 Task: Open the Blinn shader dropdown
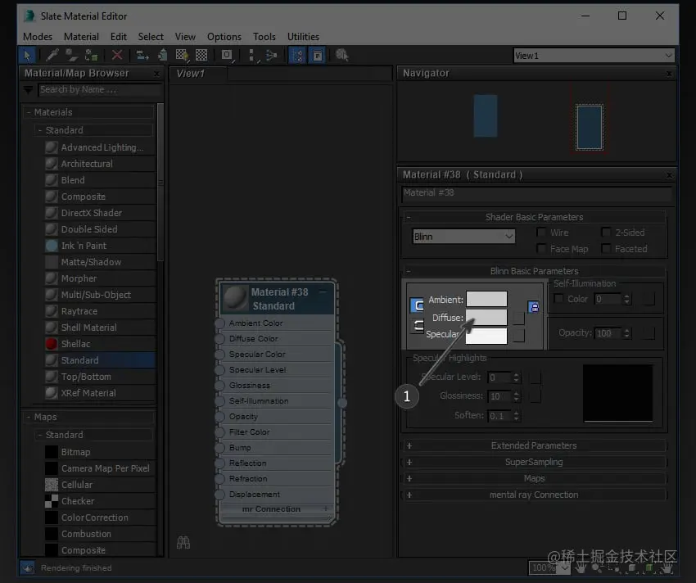pos(463,235)
